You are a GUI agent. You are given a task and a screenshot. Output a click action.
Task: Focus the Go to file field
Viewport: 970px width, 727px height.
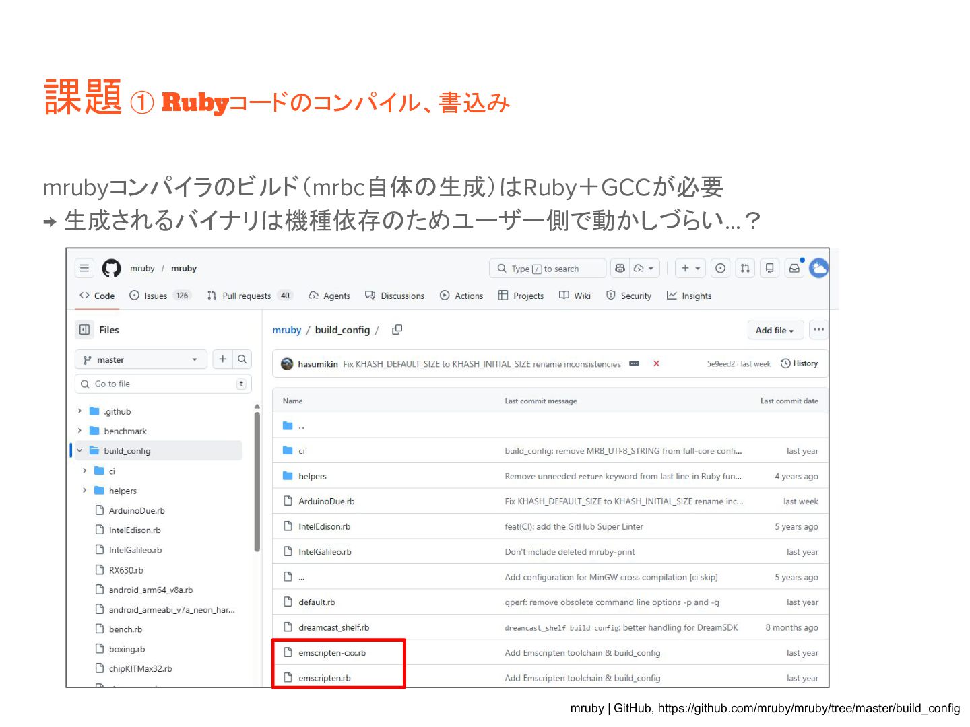(163, 384)
